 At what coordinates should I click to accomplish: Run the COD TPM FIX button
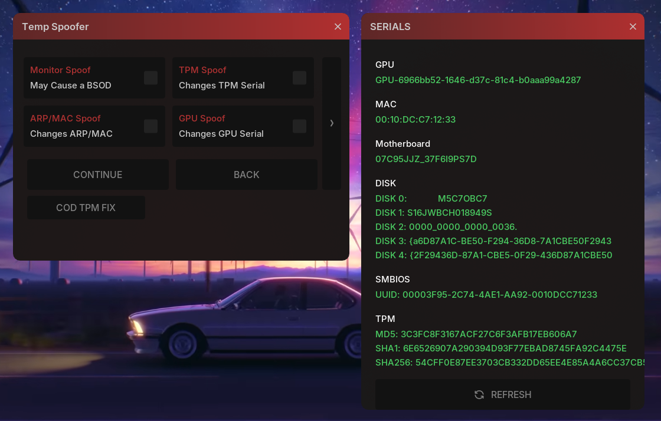pos(86,208)
